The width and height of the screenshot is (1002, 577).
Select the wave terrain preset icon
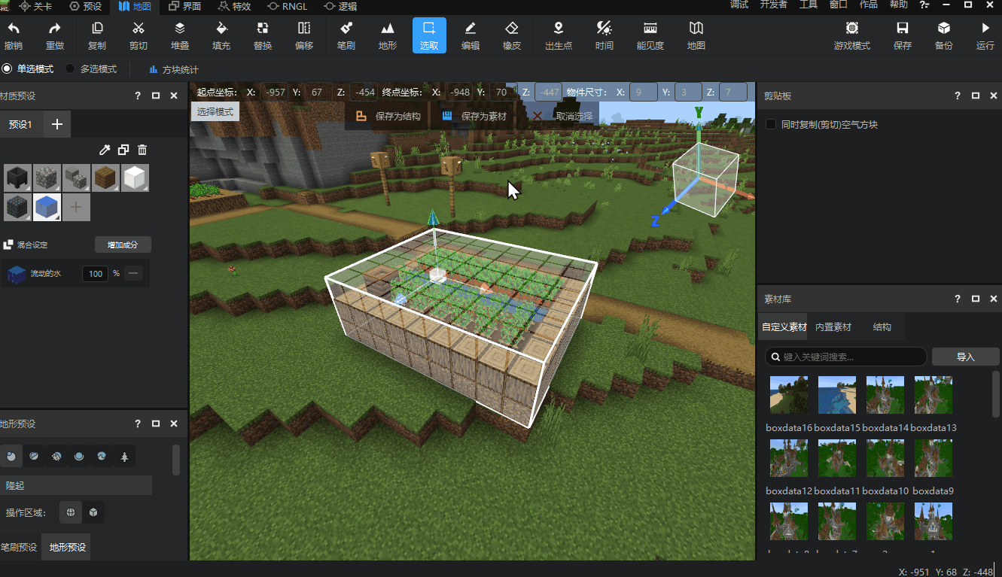[102, 457]
